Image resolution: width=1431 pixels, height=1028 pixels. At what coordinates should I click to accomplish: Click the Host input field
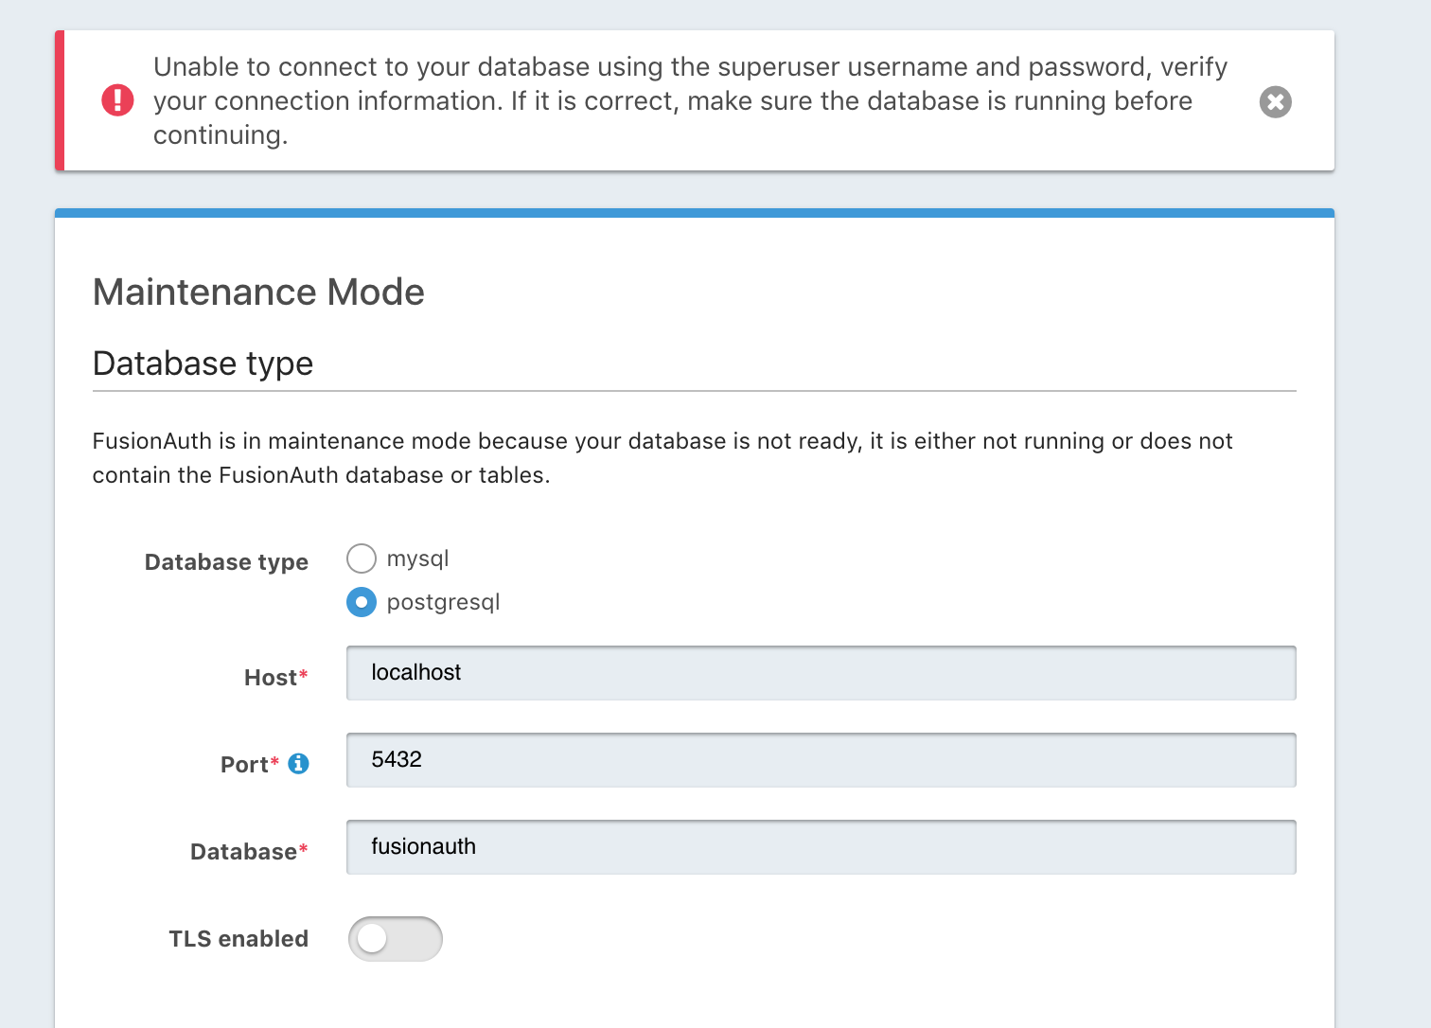tap(821, 673)
